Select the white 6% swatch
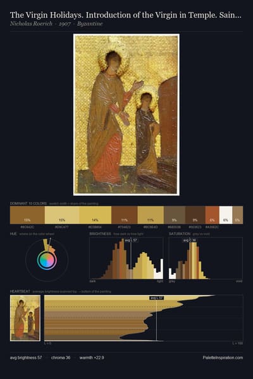Viewport: 253px width, 379px height. point(226,215)
